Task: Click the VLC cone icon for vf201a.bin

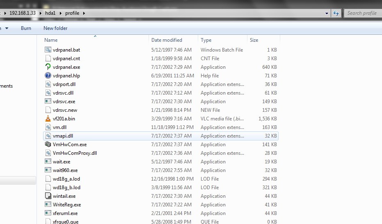Action: click(x=48, y=119)
